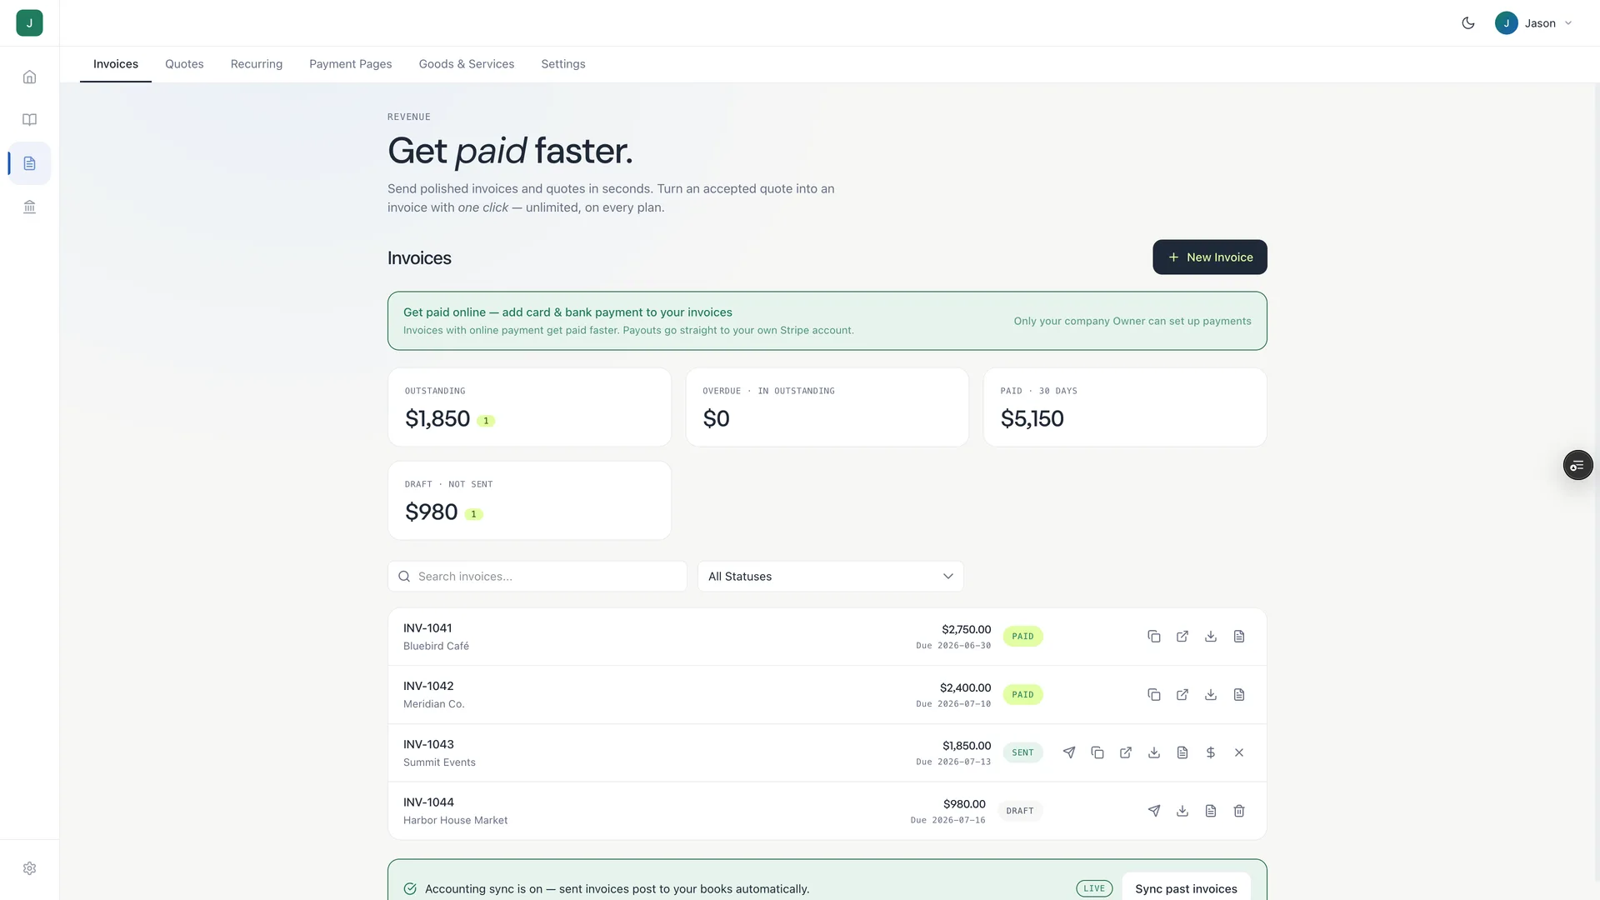The image size is (1600, 900).
Task: Click the PAID badge on INV-1042
Action: (x=1022, y=695)
